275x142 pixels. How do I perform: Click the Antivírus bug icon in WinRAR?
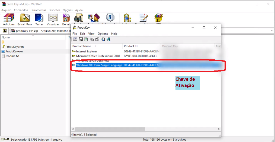(x=127, y=18)
